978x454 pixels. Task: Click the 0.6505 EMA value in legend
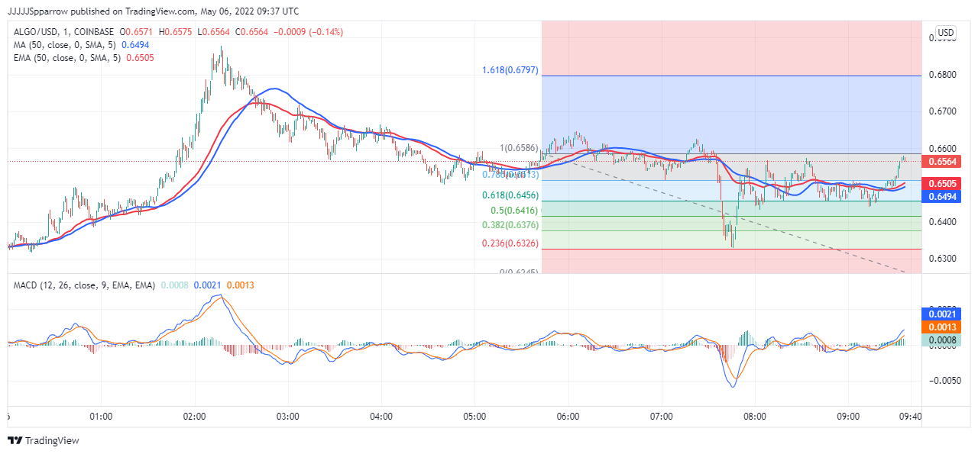(x=141, y=58)
